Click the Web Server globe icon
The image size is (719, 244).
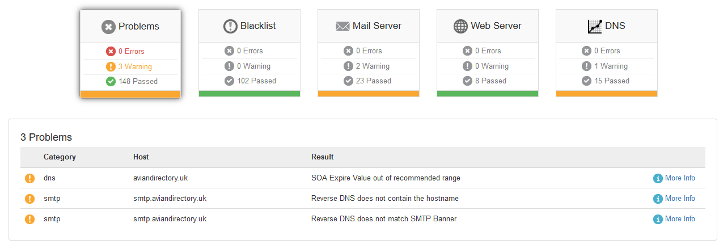coord(461,26)
